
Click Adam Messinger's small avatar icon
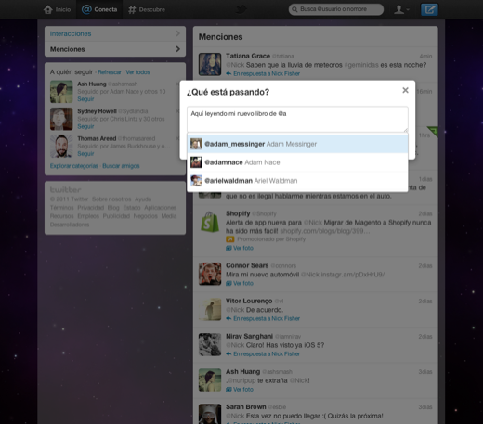tap(196, 144)
